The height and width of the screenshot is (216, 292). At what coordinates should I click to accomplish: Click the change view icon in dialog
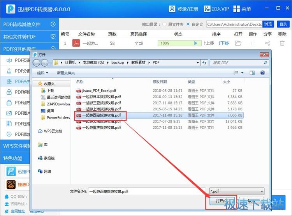pyautogui.click(x=236, y=73)
